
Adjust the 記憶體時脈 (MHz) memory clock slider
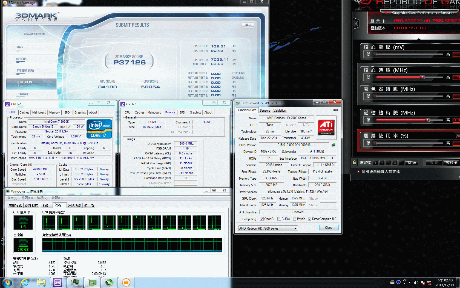pyautogui.click(x=428, y=120)
